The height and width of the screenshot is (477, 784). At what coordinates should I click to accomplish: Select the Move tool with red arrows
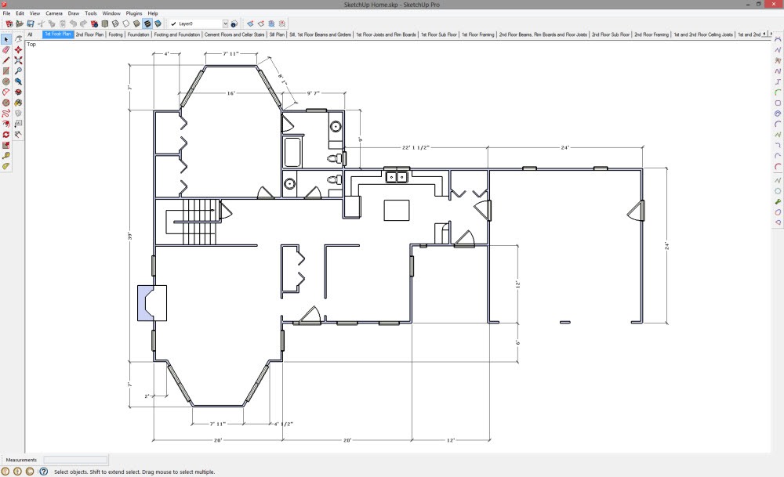click(18, 49)
